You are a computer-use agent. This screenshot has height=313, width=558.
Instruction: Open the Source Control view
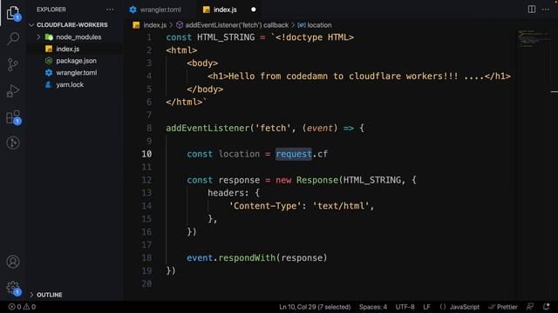13,64
